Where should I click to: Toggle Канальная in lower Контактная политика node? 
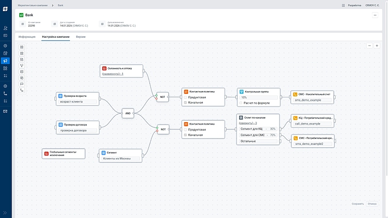[185, 135]
